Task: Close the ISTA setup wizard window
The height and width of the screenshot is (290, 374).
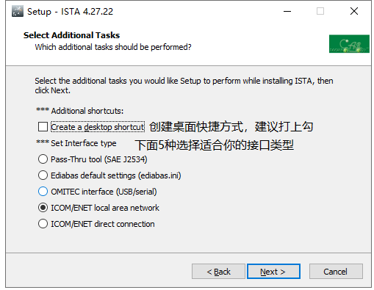Action: (354, 11)
